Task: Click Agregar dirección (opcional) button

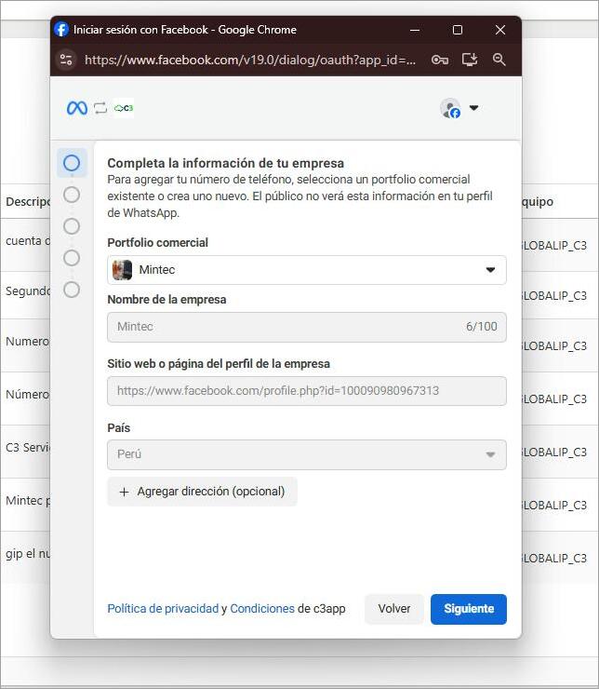Action: pos(202,492)
